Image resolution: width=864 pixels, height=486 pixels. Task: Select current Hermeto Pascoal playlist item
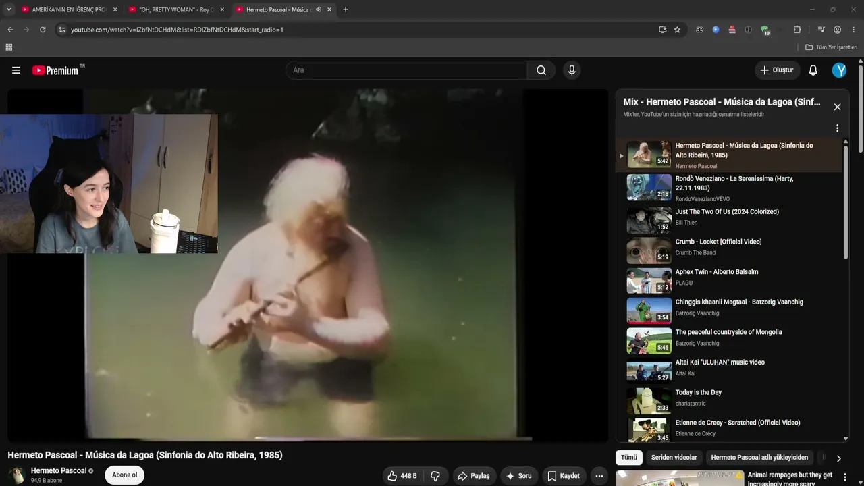[729, 155]
